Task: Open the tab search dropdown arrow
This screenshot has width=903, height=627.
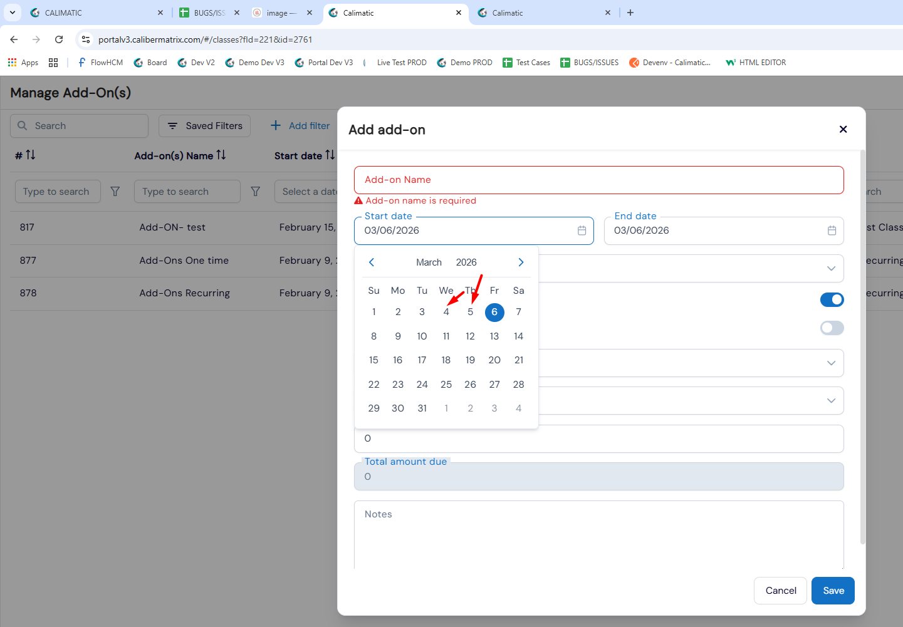Action: 12,13
